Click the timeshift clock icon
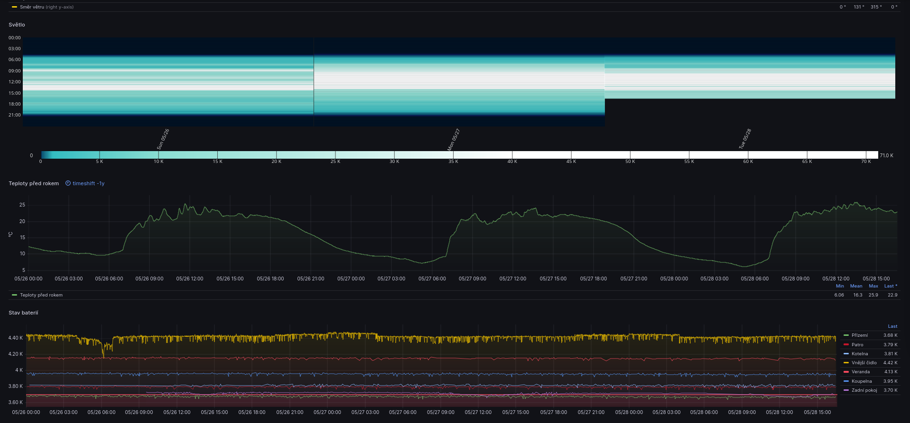Screen dimensions: 910x423 coord(68,183)
